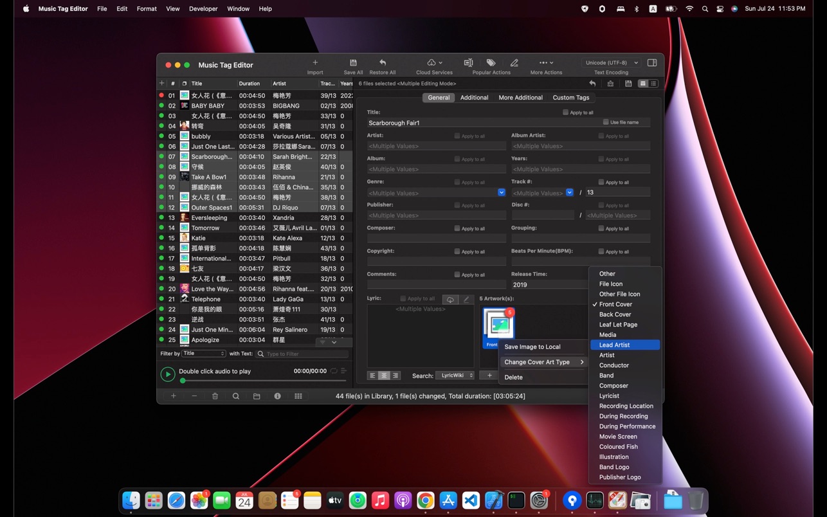This screenshot has height=517, width=827.
Task: Click the Restore All arrow icon
Action: tap(383, 63)
